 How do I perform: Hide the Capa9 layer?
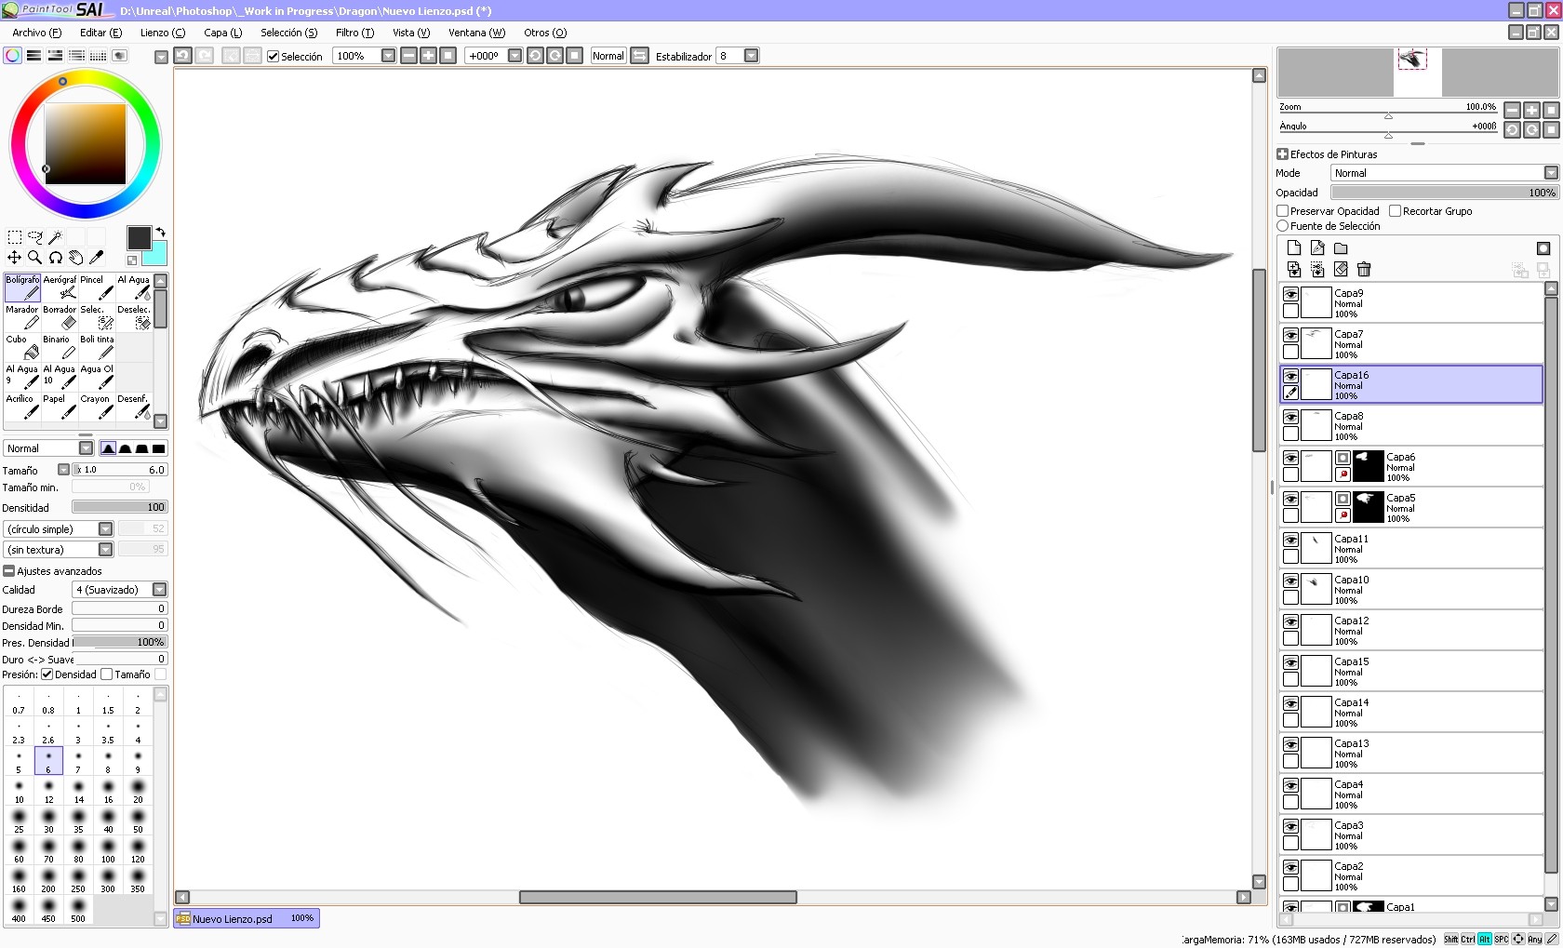[1290, 294]
